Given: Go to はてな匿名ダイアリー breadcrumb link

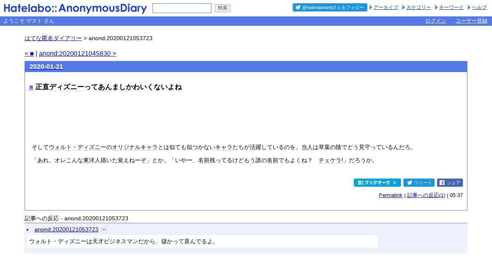Looking at the screenshot, I should tap(53, 38).
